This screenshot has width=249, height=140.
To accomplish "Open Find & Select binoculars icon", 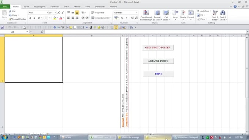I will (x=223, y=12).
